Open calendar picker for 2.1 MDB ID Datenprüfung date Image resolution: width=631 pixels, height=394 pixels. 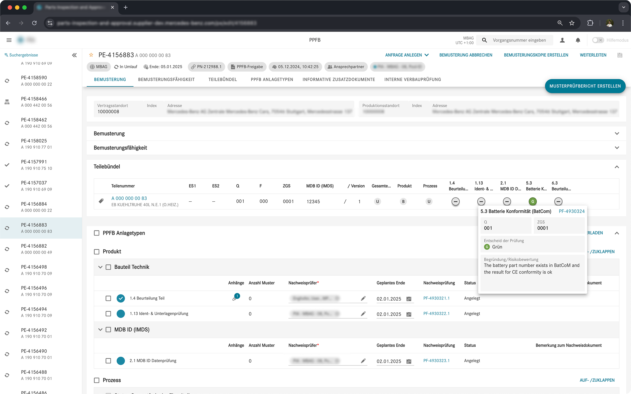[x=409, y=361]
